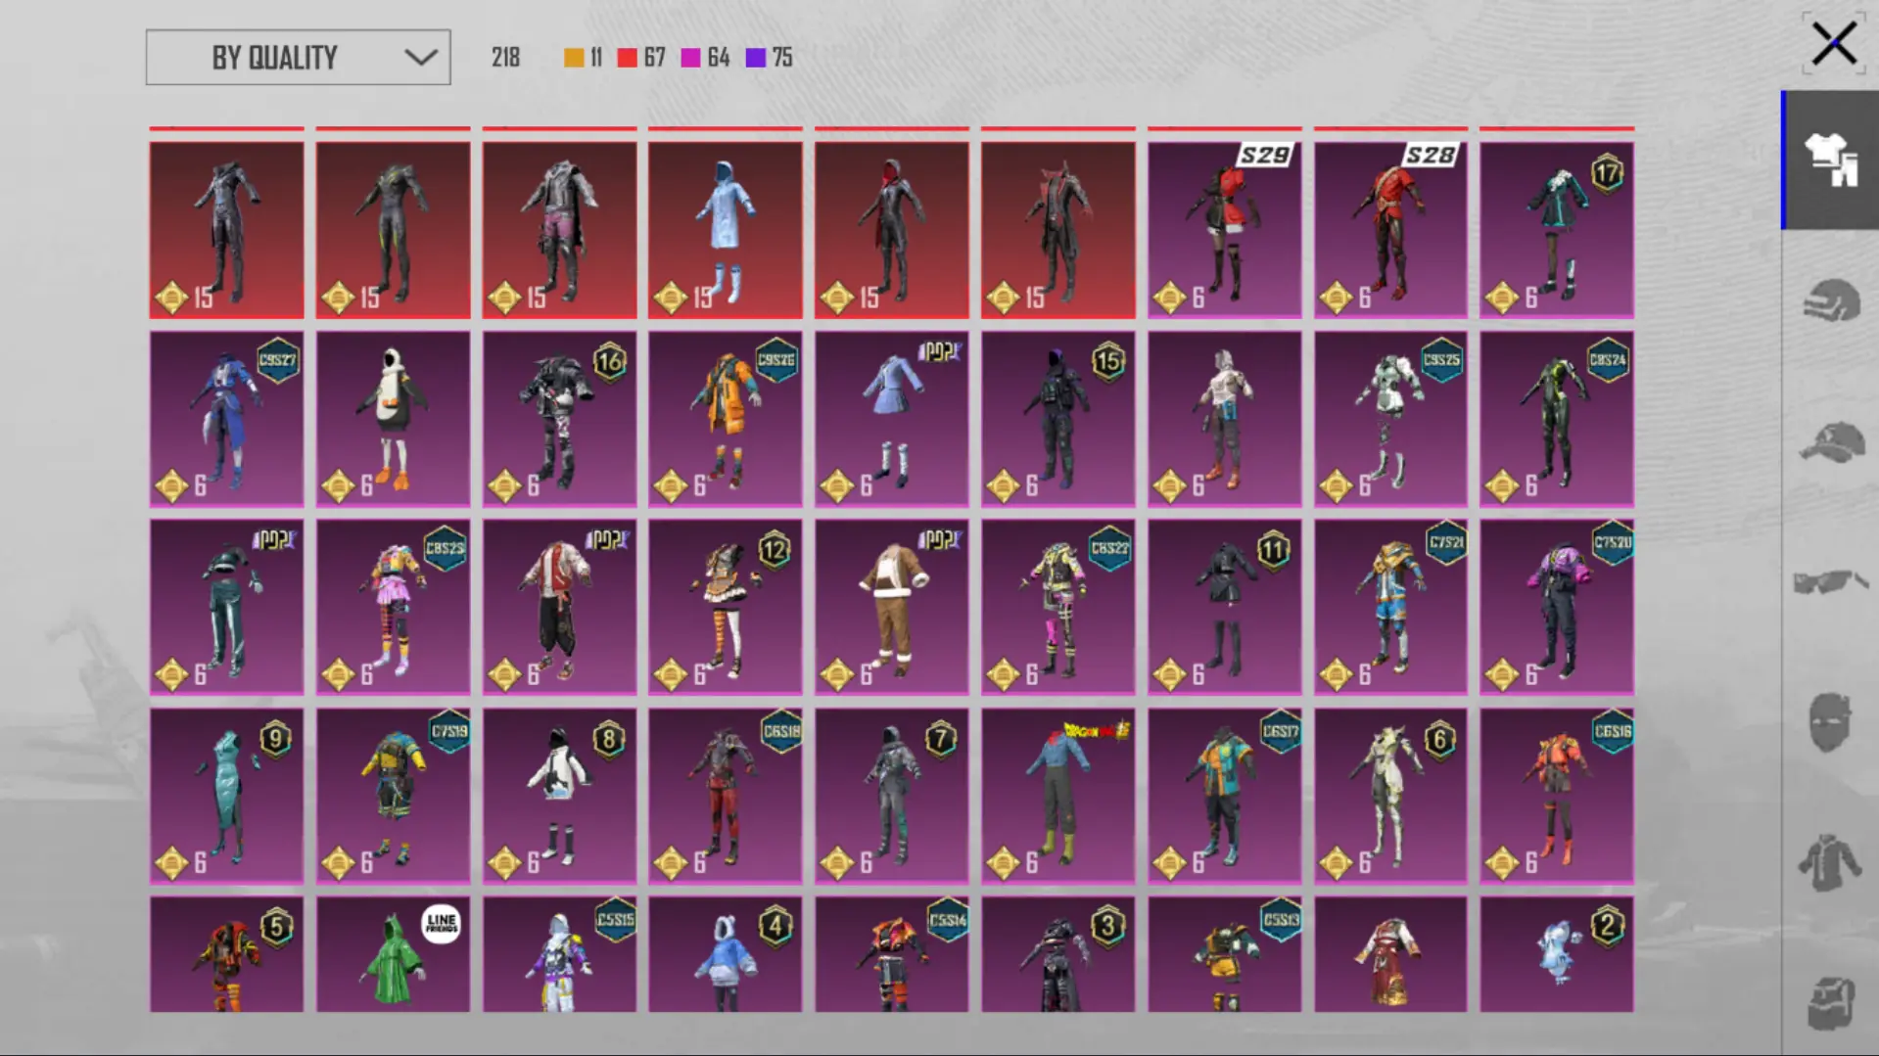Select teal dress with badge 9
Image resolution: width=1879 pixels, height=1056 pixels.
pyautogui.click(x=226, y=797)
